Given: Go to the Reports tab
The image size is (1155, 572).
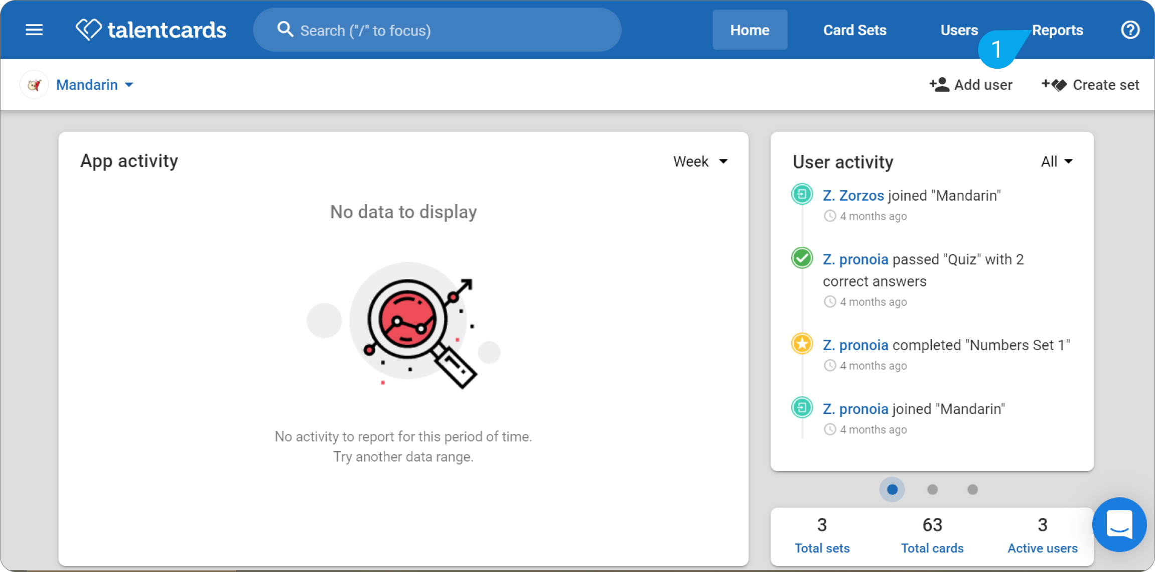Looking at the screenshot, I should pos(1057,30).
